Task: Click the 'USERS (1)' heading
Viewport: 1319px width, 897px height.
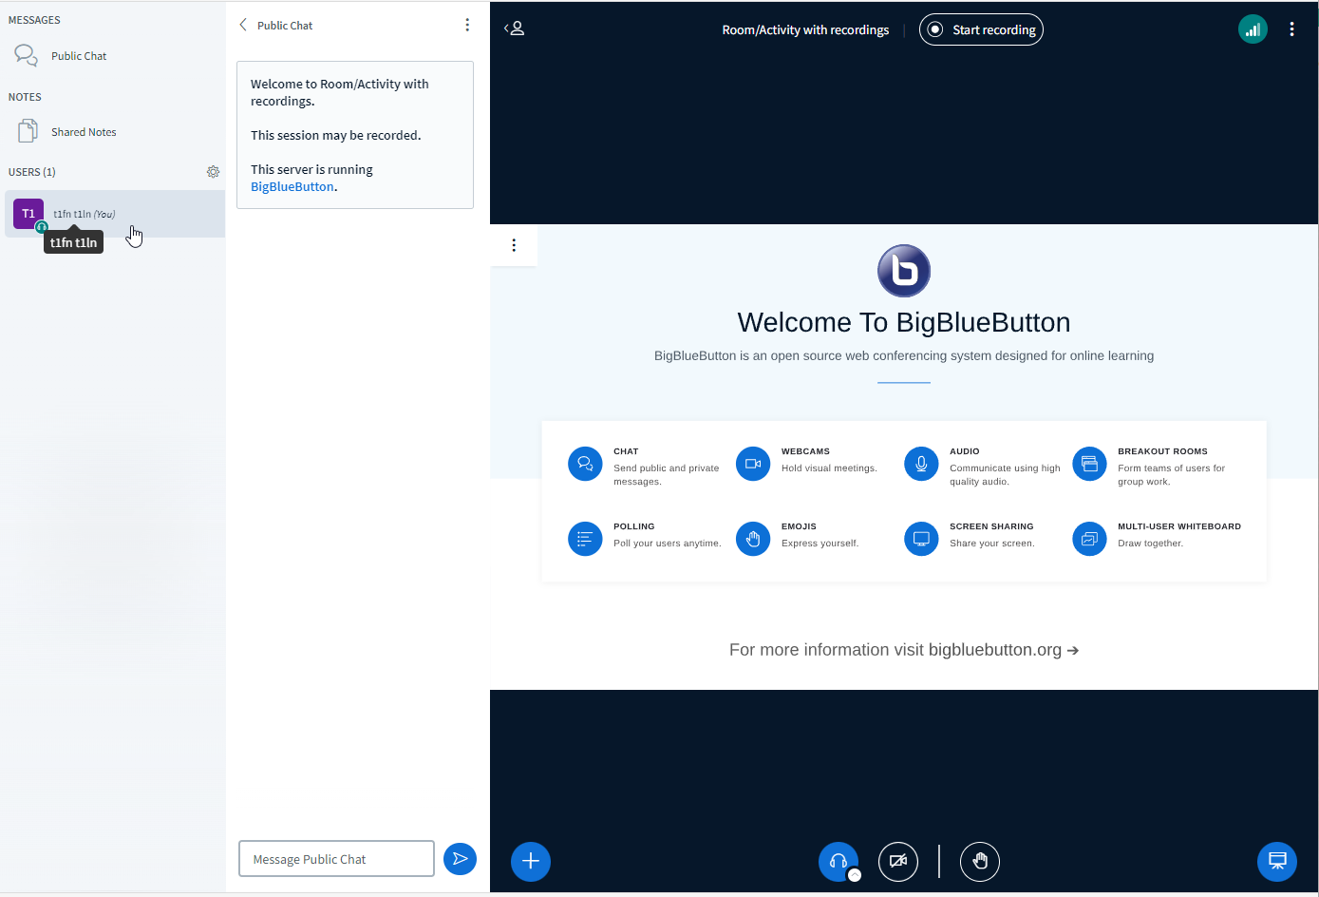Action: (32, 172)
